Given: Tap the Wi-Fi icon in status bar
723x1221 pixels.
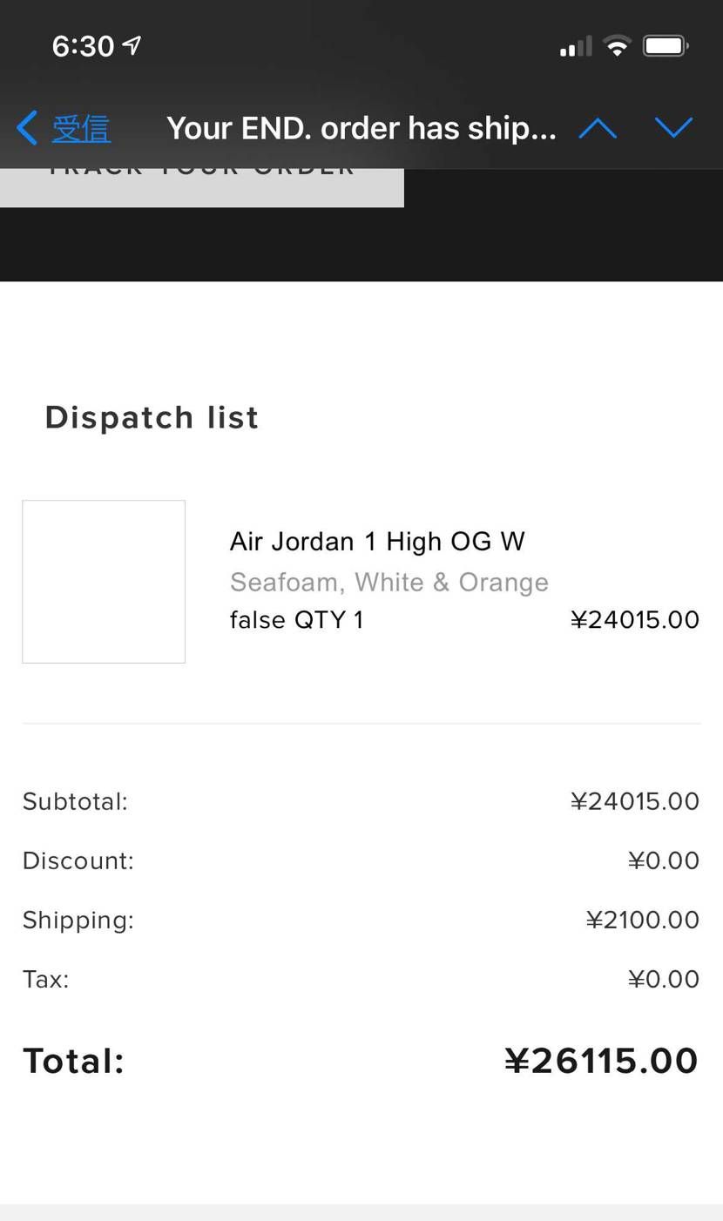Looking at the screenshot, I should [x=617, y=46].
